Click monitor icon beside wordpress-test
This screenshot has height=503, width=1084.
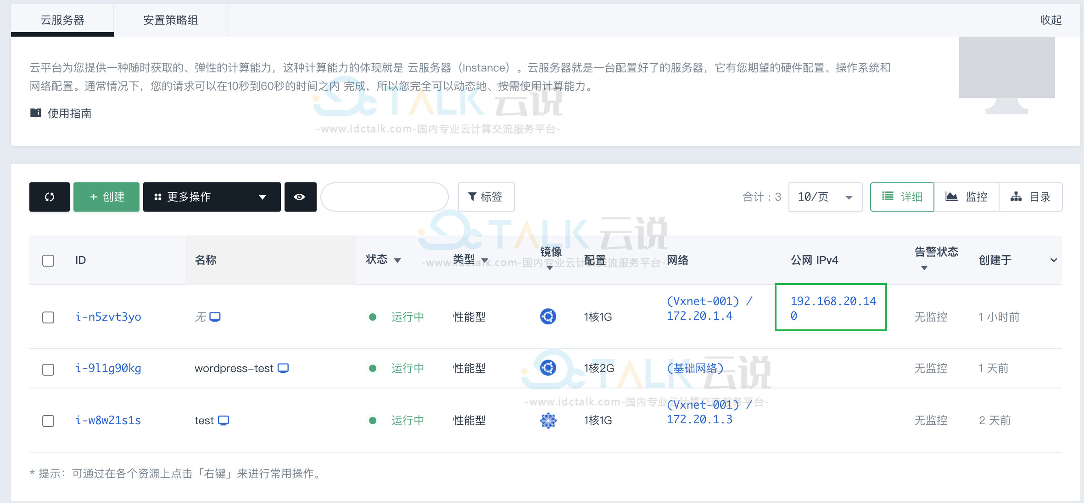coord(283,368)
